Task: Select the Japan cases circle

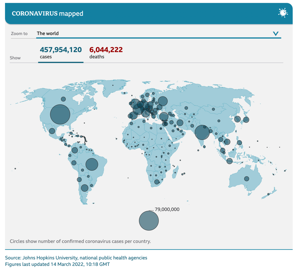Action: tap(246, 120)
